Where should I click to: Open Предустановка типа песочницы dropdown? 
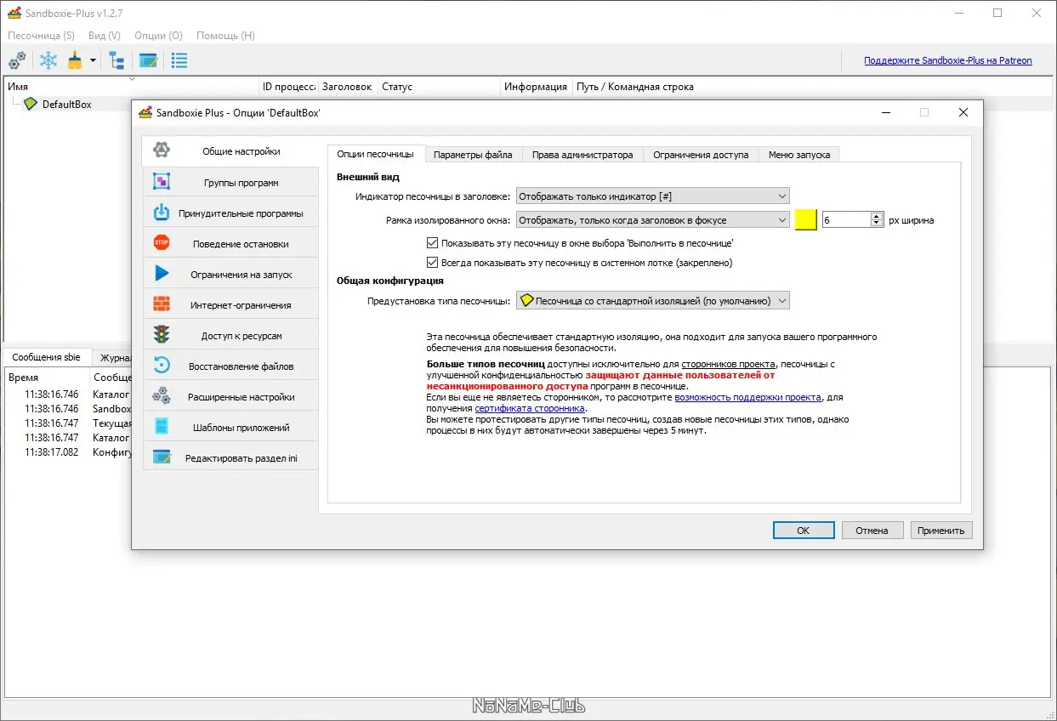tap(653, 301)
